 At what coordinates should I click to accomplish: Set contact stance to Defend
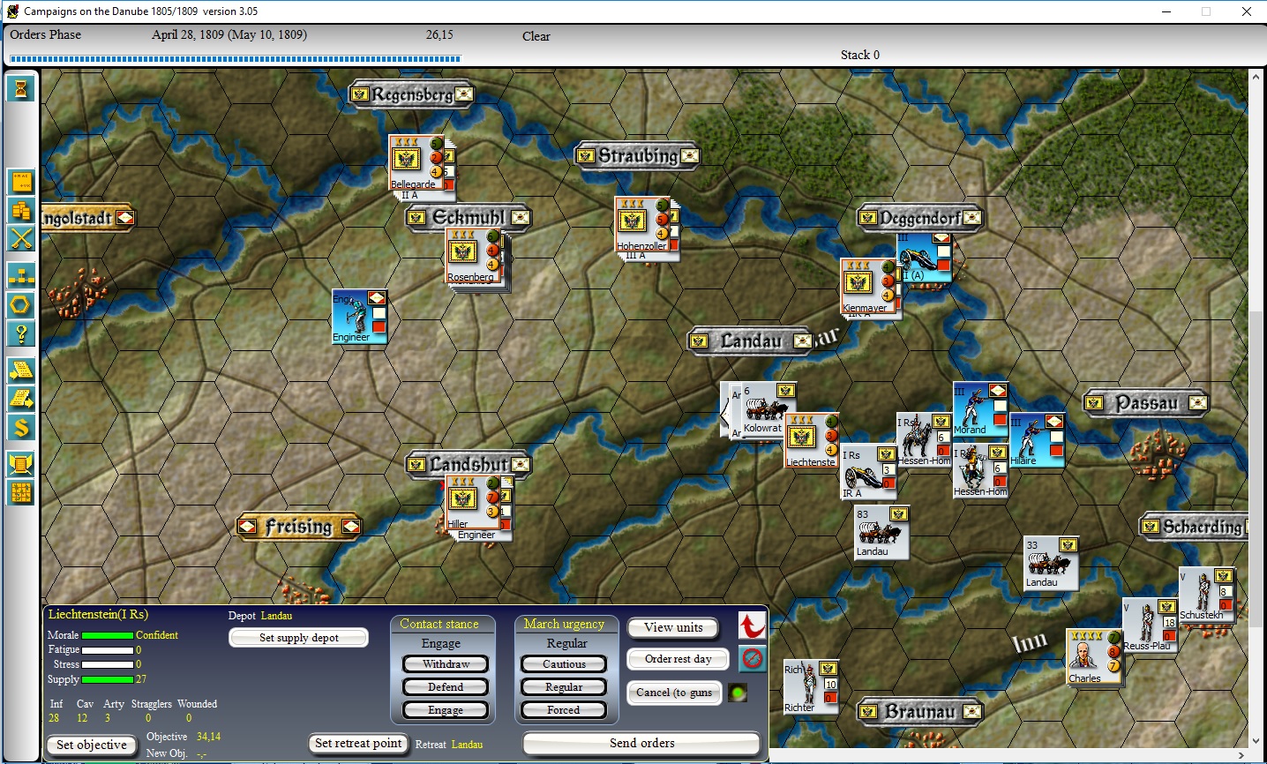click(446, 687)
